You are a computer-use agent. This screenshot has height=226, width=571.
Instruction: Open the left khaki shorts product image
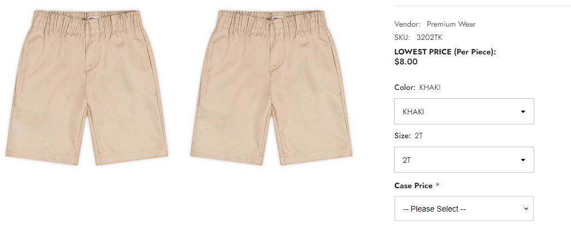tap(87, 87)
